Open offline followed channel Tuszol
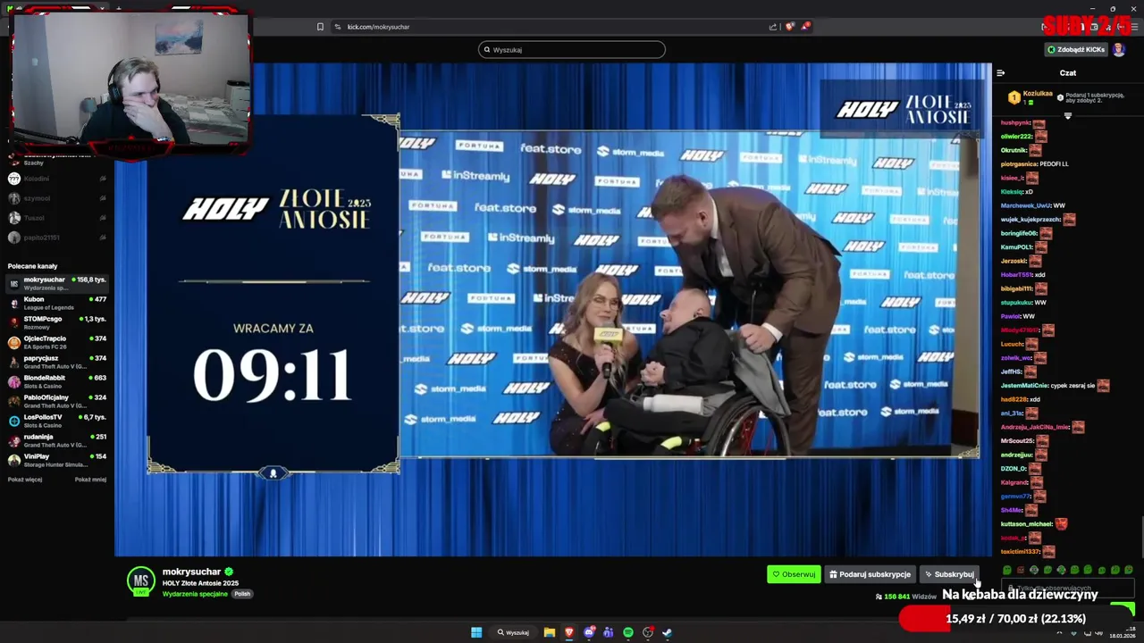Screen dimensions: 1144x643 coord(57,218)
